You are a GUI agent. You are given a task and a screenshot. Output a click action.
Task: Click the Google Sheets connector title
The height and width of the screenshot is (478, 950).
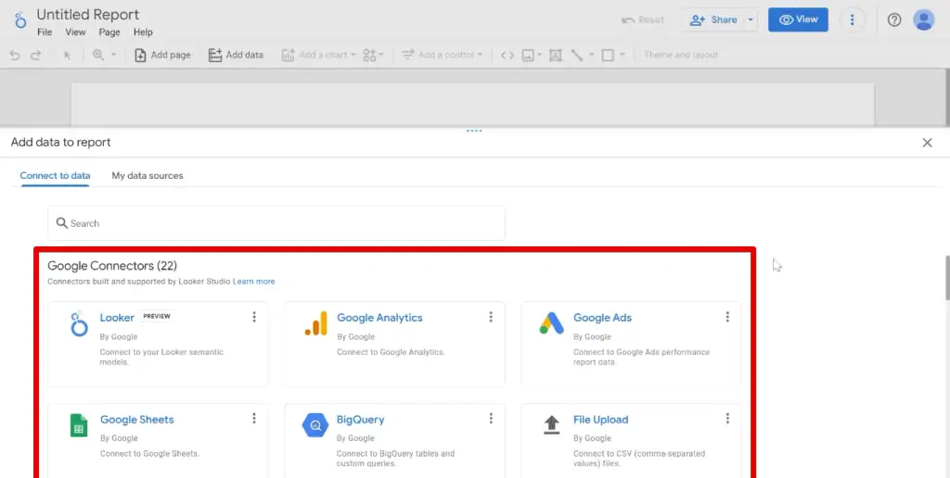[137, 420]
